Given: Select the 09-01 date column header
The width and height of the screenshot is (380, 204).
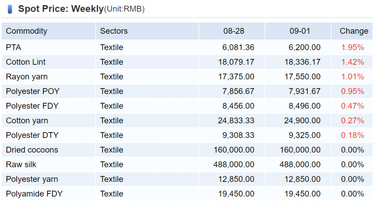Looking at the screenshot, I should pyautogui.click(x=300, y=31).
